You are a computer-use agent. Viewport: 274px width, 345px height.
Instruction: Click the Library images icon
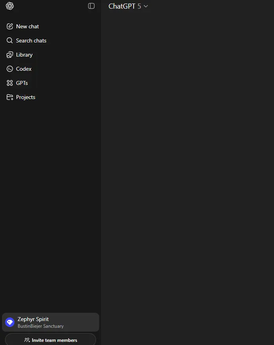pyautogui.click(x=10, y=55)
